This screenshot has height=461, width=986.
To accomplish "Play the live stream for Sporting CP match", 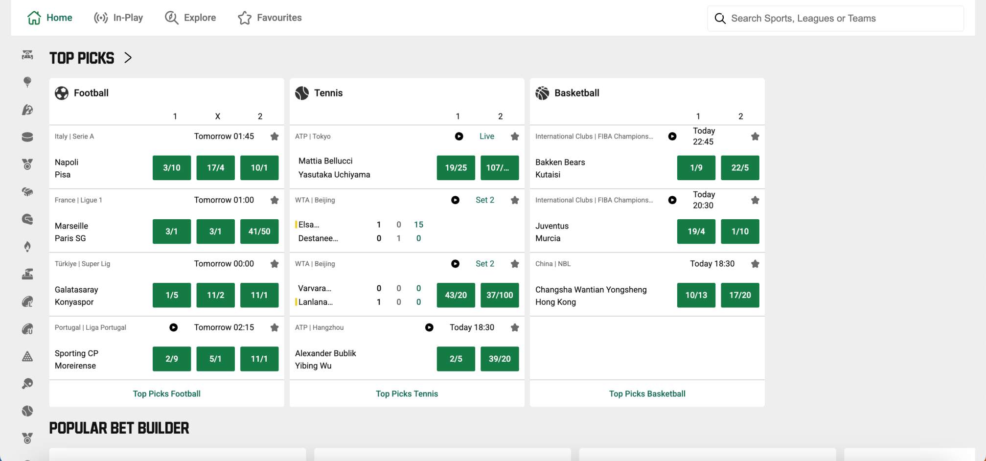I will (x=174, y=327).
